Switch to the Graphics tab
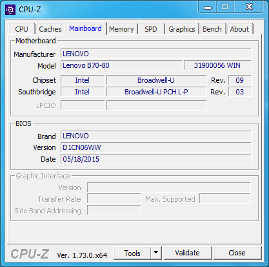Image resolution: width=269 pixels, height=267 pixels. [x=182, y=29]
